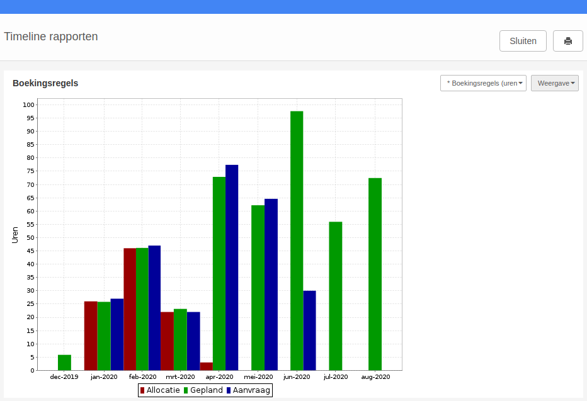This screenshot has width=587, height=401.
Task: Click the small red Allocatie bar for apr-2020
Action: (207, 366)
